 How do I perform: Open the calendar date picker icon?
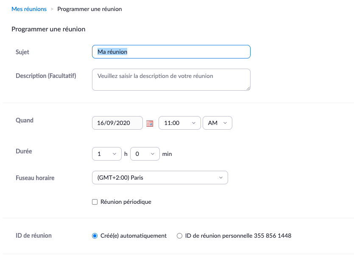(x=150, y=123)
